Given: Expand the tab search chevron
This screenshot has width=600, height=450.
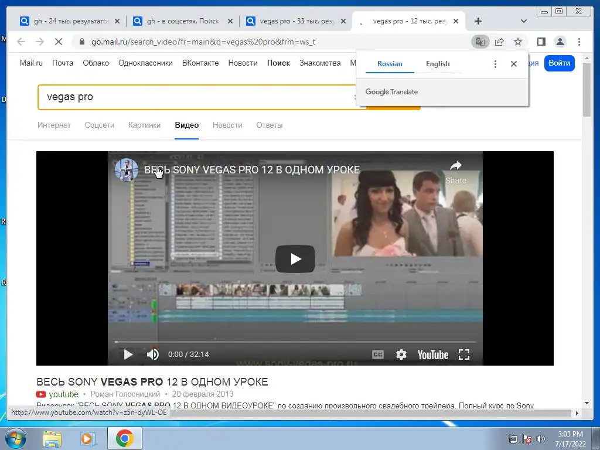Looking at the screenshot, I should 524,22.
